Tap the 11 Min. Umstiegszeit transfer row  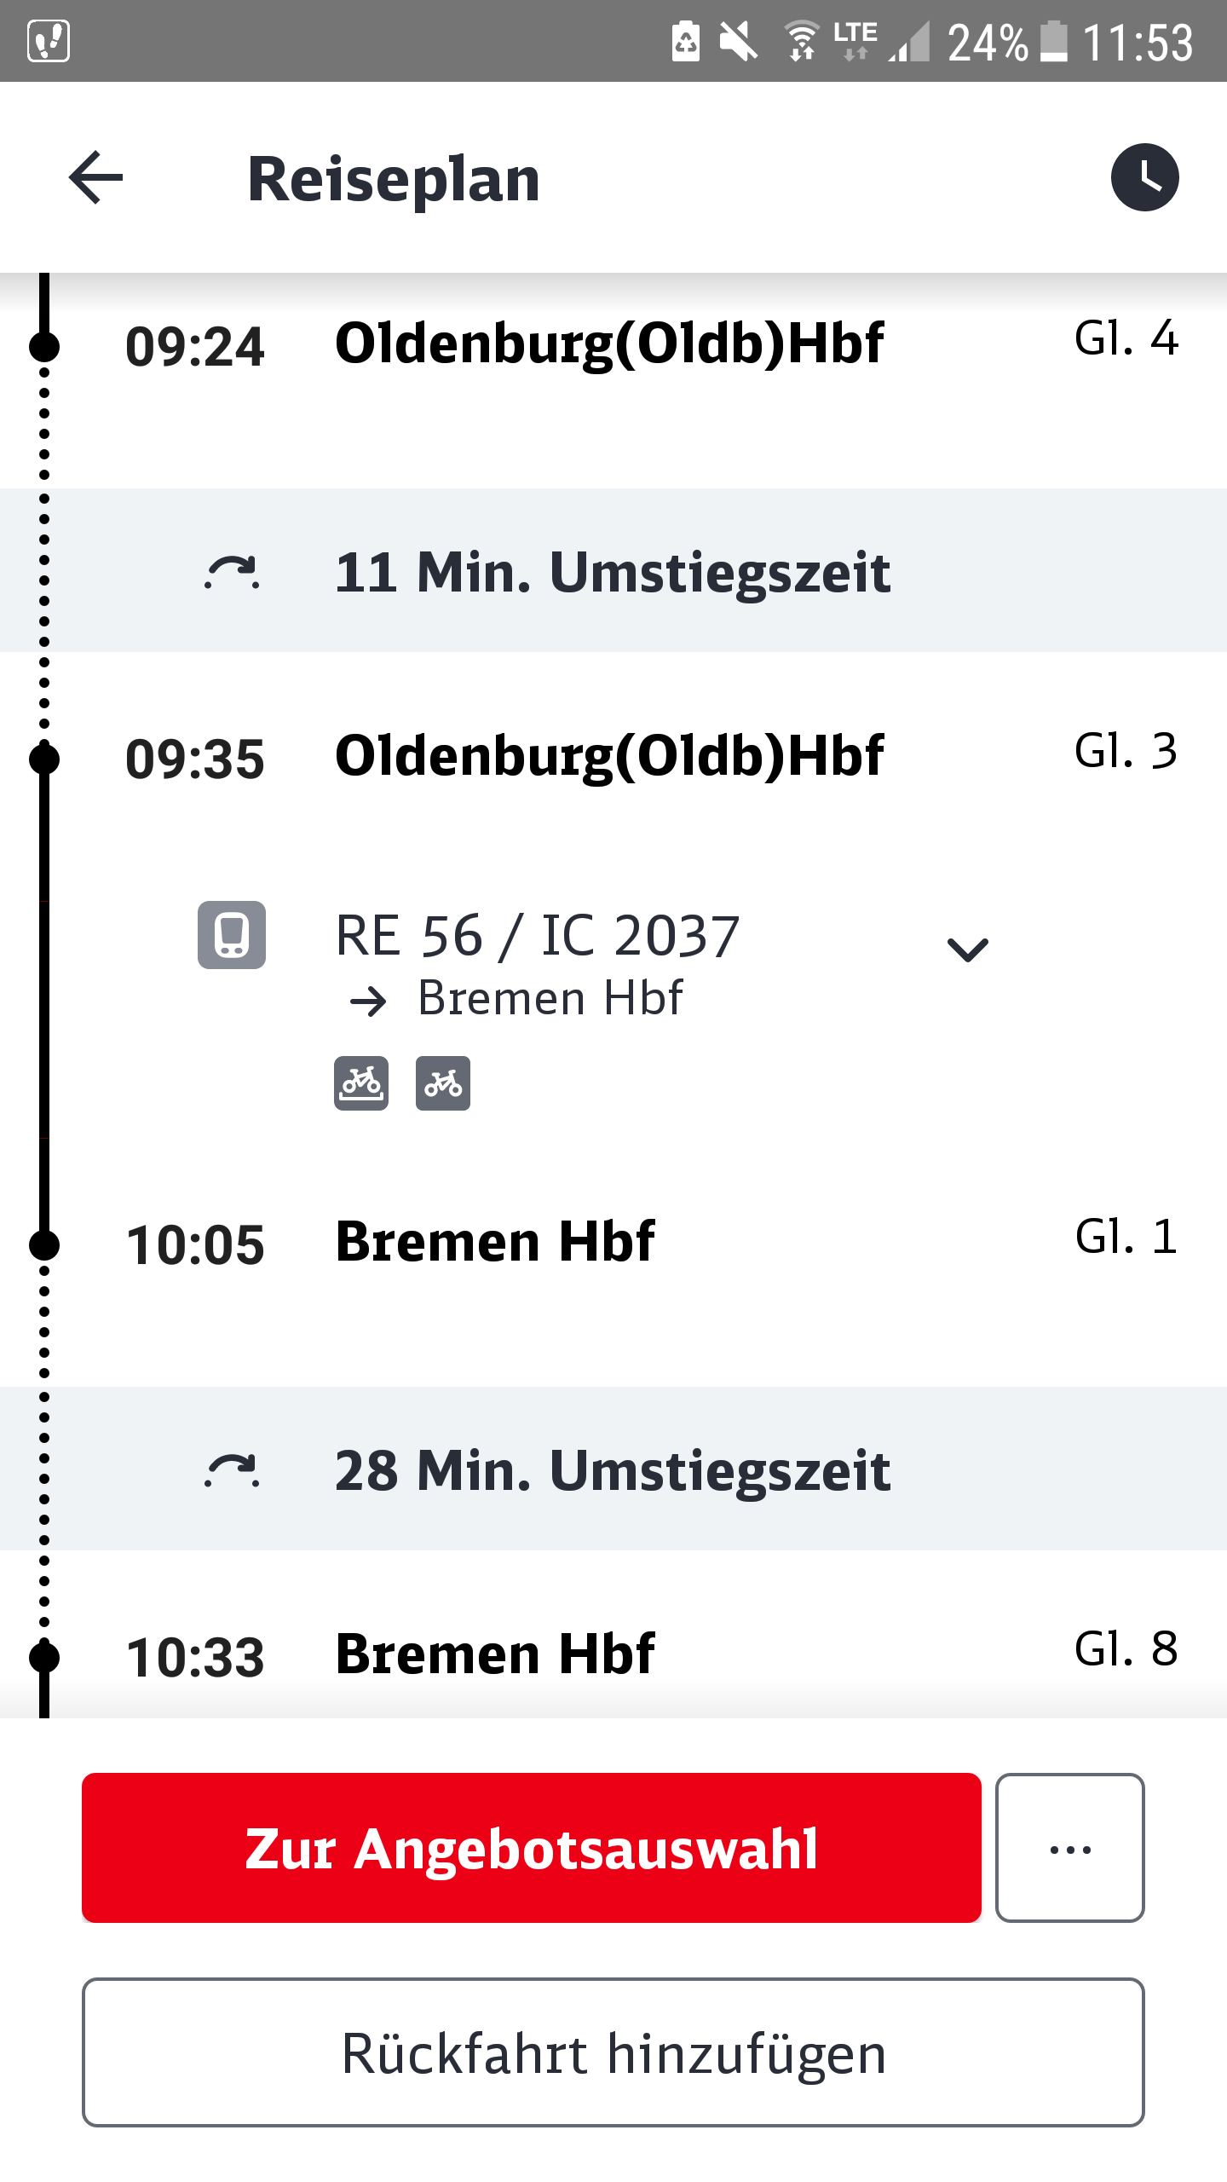[x=613, y=571]
